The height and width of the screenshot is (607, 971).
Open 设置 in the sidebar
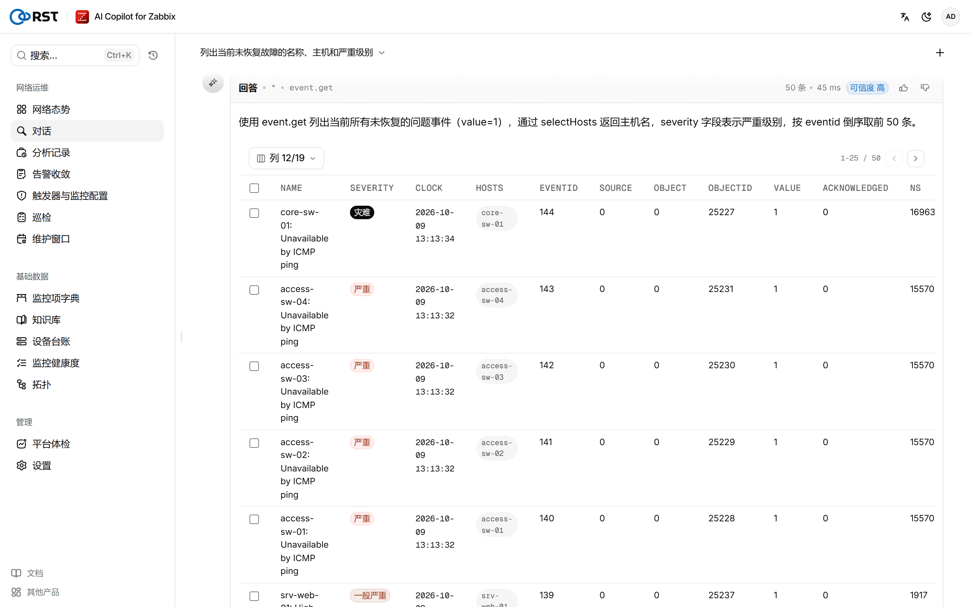click(87, 465)
